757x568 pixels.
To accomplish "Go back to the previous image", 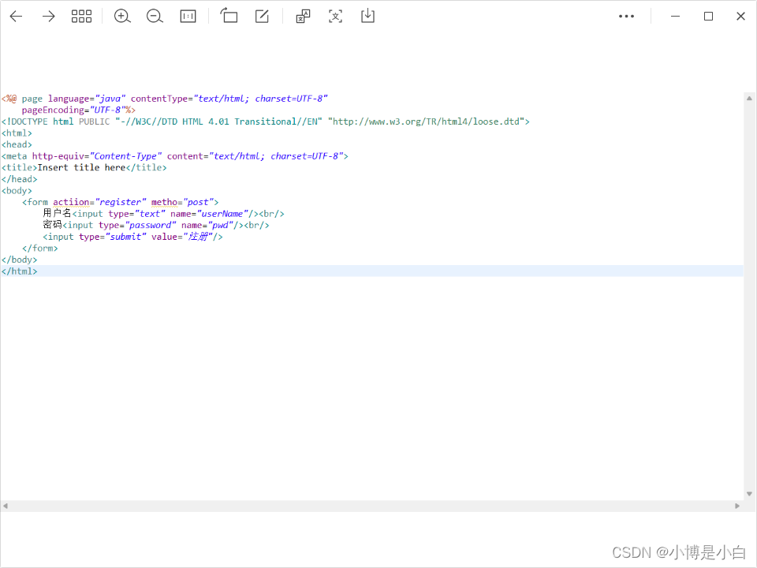I will coord(16,17).
